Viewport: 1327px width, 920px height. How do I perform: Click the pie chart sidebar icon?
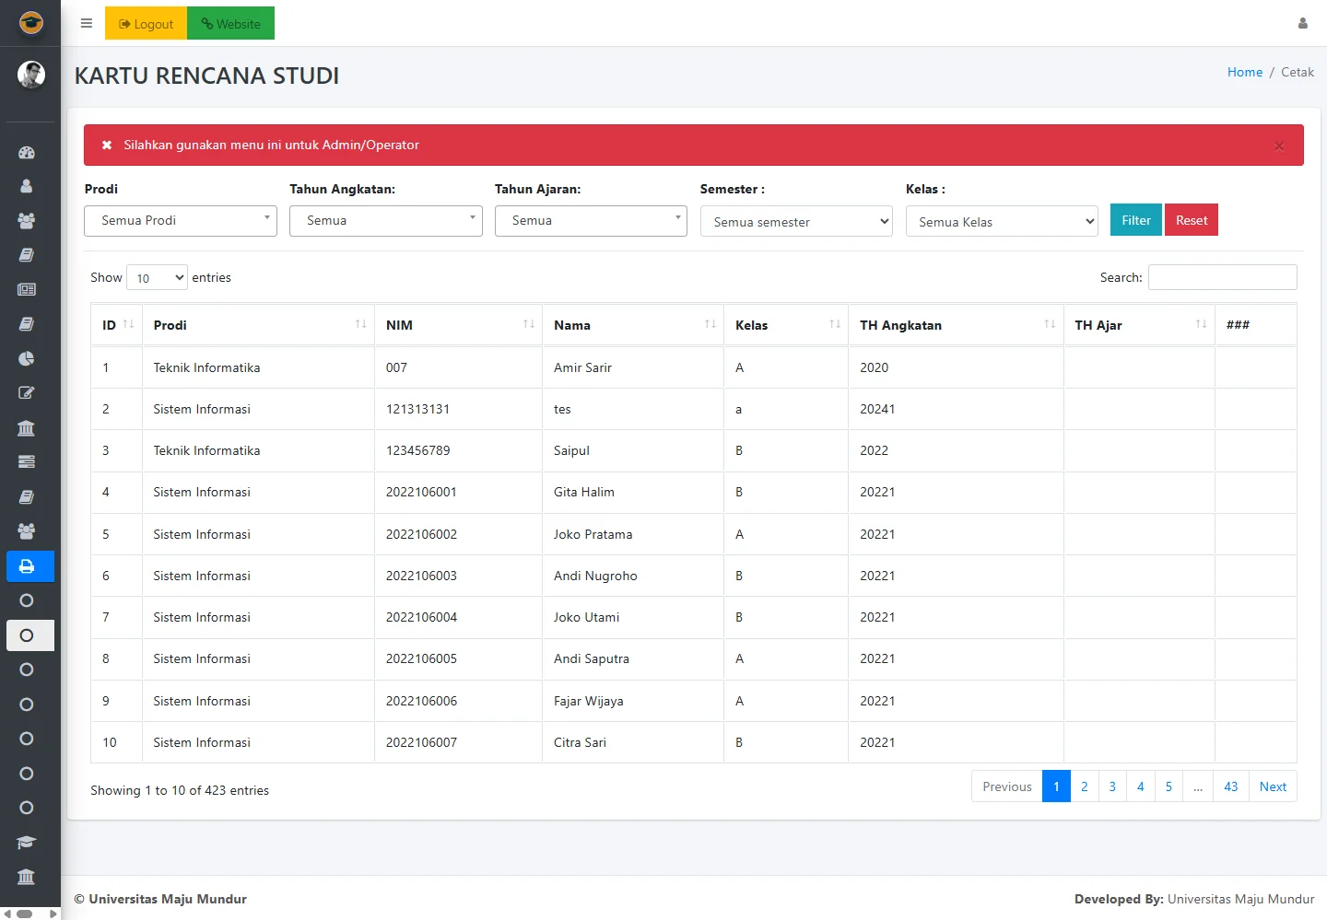(27, 358)
